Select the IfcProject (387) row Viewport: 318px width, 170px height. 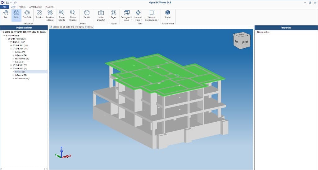[x=12, y=35]
